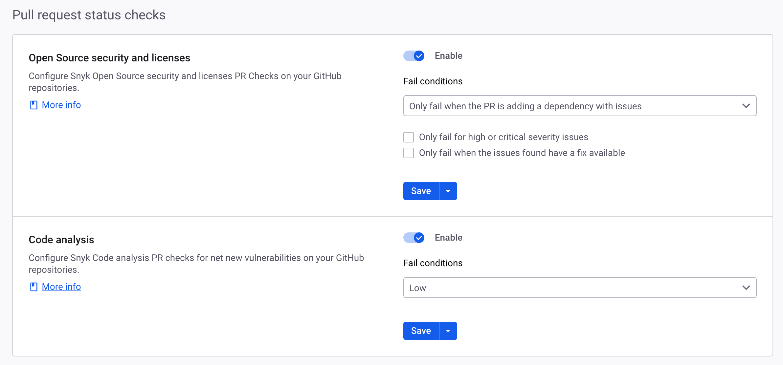Open More info link under Open Source section

61,105
